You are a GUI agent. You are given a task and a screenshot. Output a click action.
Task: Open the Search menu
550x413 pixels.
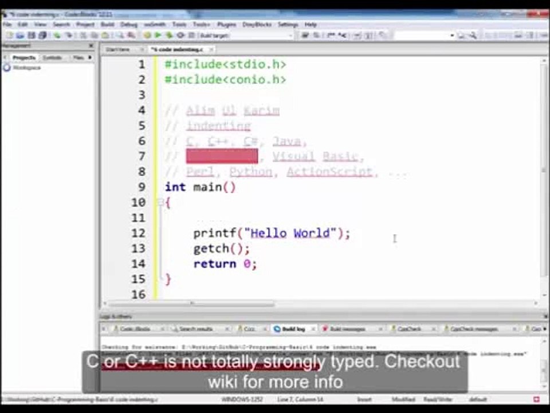point(61,24)
